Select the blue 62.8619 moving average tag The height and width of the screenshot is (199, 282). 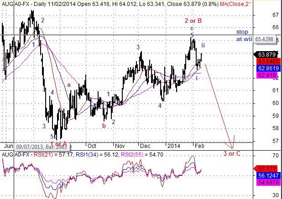265,67
